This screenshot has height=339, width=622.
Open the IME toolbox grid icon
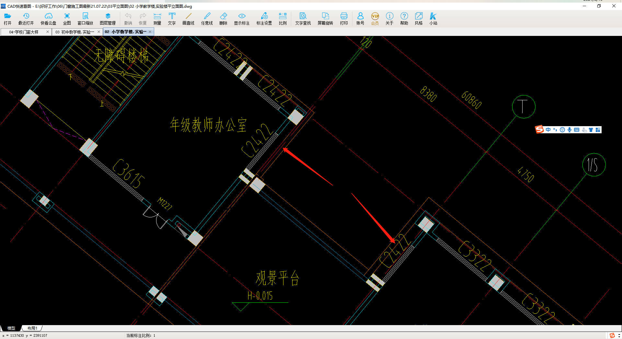click(x=598, y=130)
